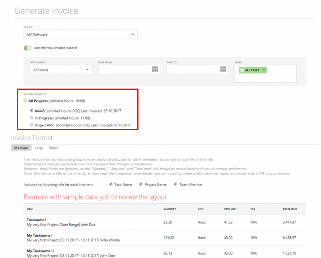Check the Project #451 checkbox
This screenshot has width=321, height=258.
(31, 125)
